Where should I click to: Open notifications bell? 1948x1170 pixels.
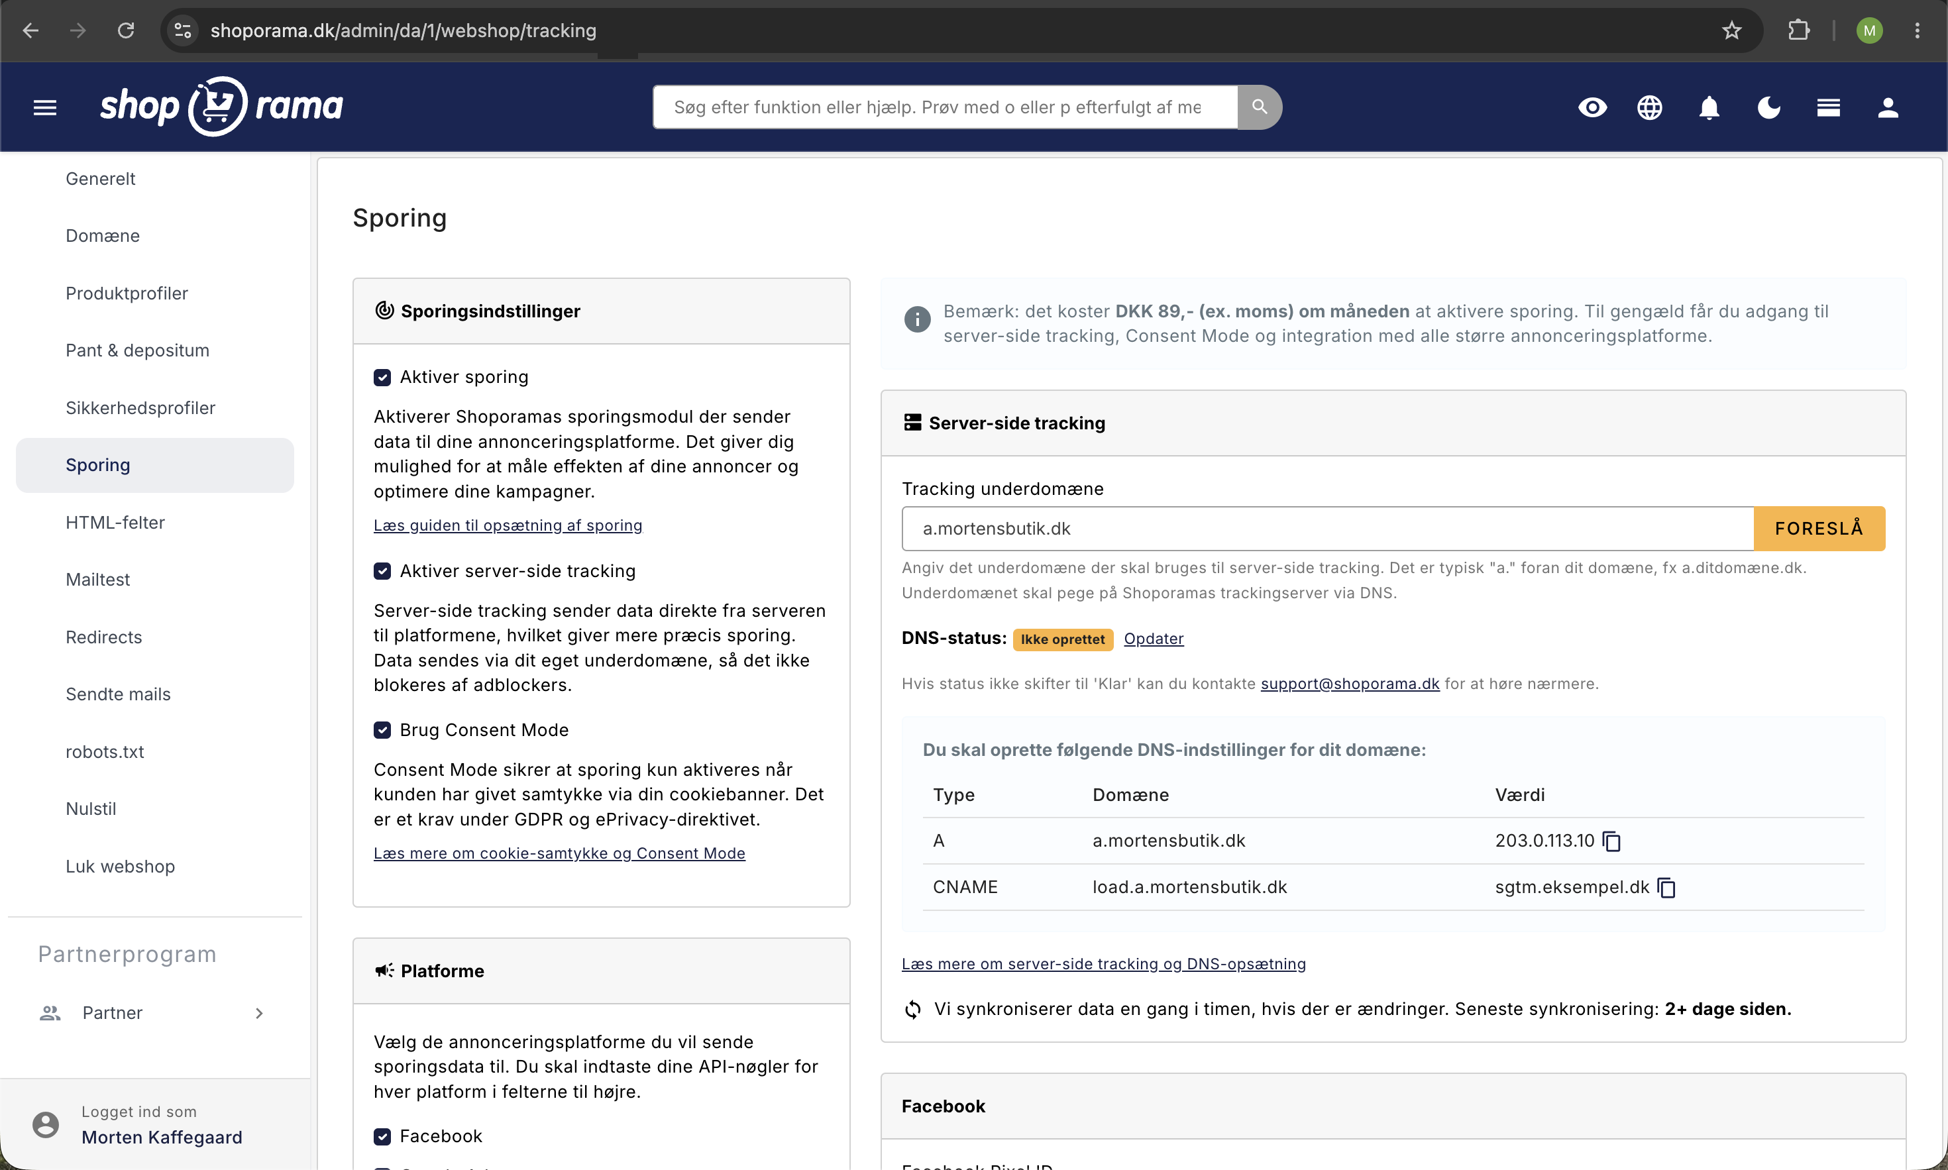pos(1708,107)
